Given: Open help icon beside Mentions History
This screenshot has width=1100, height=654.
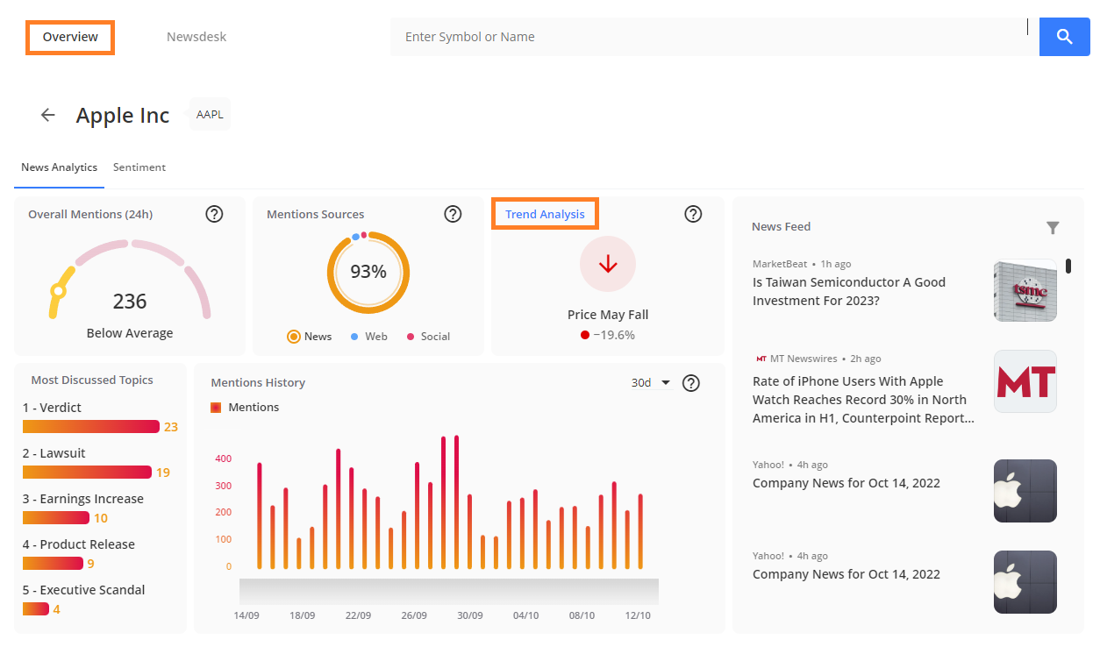Looking at the screenshot, I should click(x=691, y=383).
